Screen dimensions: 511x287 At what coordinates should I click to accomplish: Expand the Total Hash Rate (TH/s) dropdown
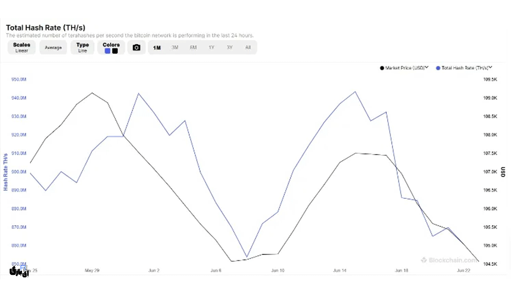490,68
